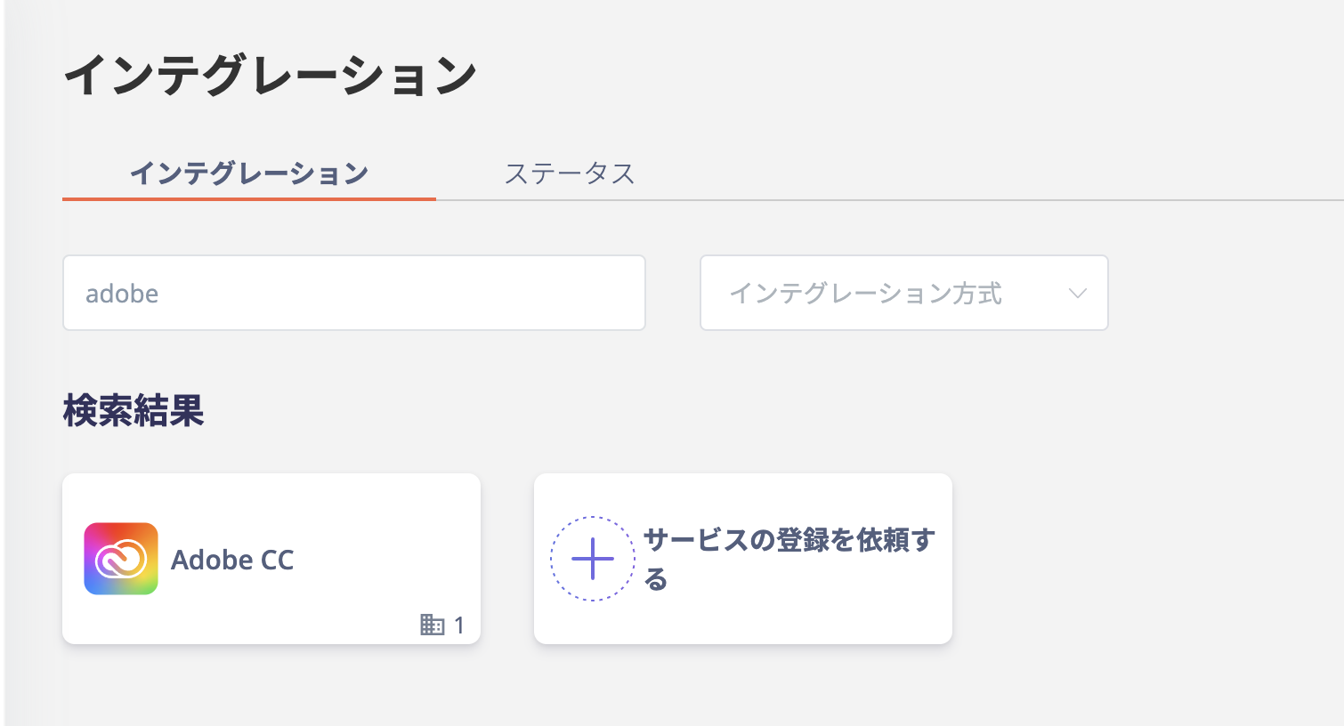This screenshot has height=726, width=1344.
Task: Open the Adobe CC result card
Action: click(x=271, y=559)
